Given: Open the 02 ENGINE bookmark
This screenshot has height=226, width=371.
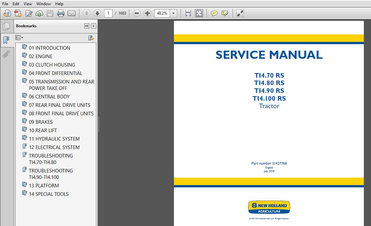Looking at the screenshot, I should (x=40, y=56).
